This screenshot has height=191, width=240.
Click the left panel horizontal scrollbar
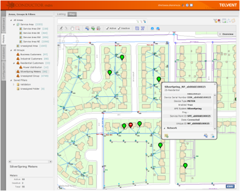tap(30, 162)
